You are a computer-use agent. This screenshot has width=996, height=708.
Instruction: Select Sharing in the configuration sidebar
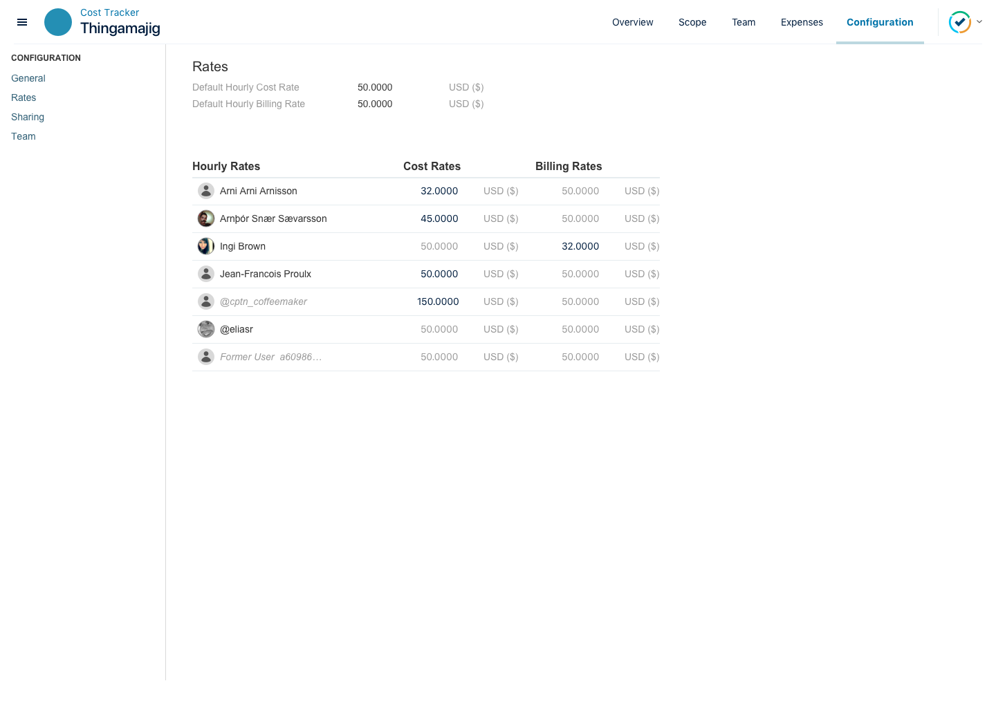[x=28, y=117]
